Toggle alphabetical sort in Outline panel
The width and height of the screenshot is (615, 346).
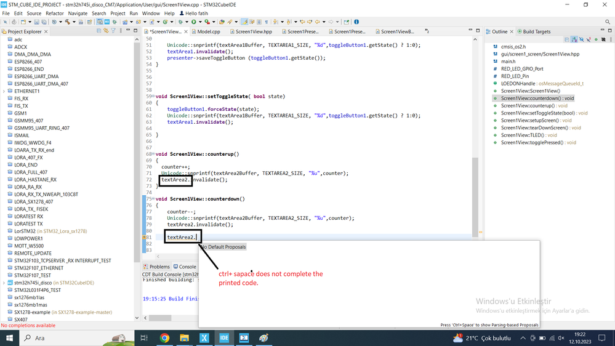click(x=574, y=39)
